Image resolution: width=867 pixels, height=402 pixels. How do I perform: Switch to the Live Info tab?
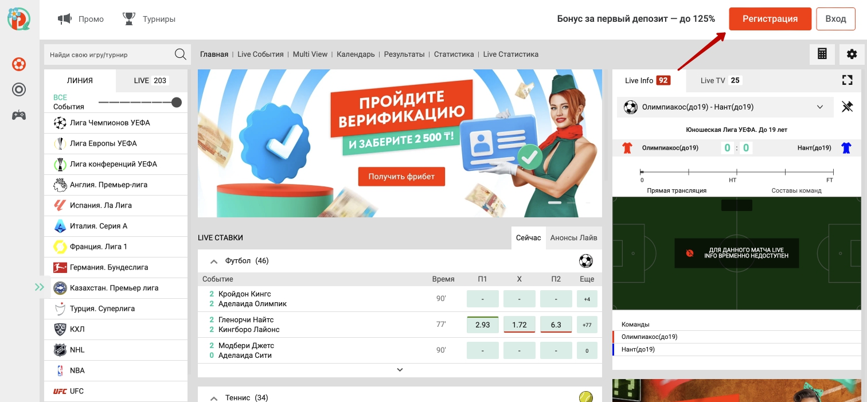click(648, 81)
